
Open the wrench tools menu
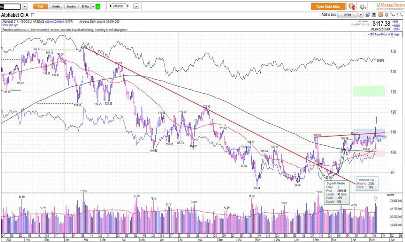tap(393, 15)
